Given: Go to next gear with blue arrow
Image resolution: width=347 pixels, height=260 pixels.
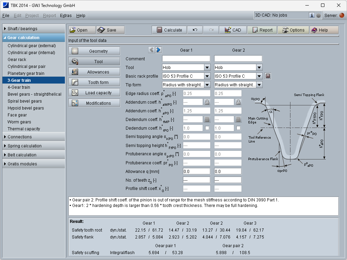Looking at the screenshot, I should click(x=158, y=50).
